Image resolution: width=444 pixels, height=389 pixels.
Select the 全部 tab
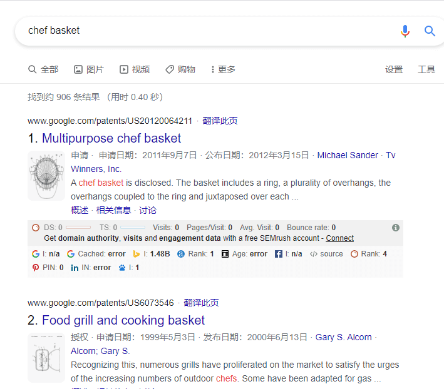43,69
